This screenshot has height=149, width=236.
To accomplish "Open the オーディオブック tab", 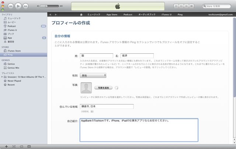I will (x=147, y=15).
